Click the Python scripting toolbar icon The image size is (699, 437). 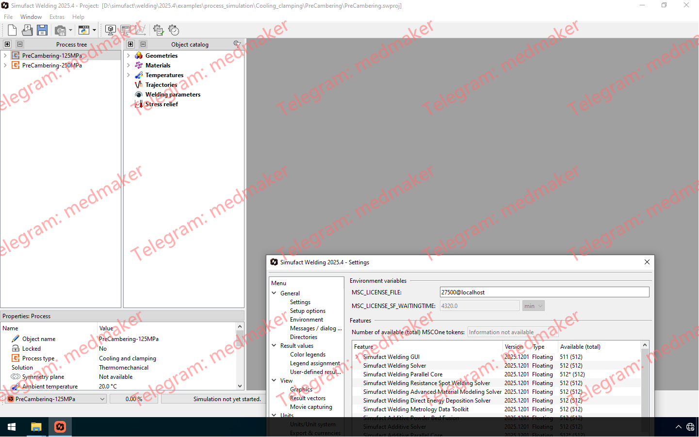(x=84, y=30)
